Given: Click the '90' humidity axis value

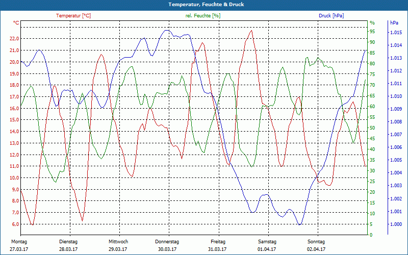Looking at the screenshot, I should (x=372, y=42).
